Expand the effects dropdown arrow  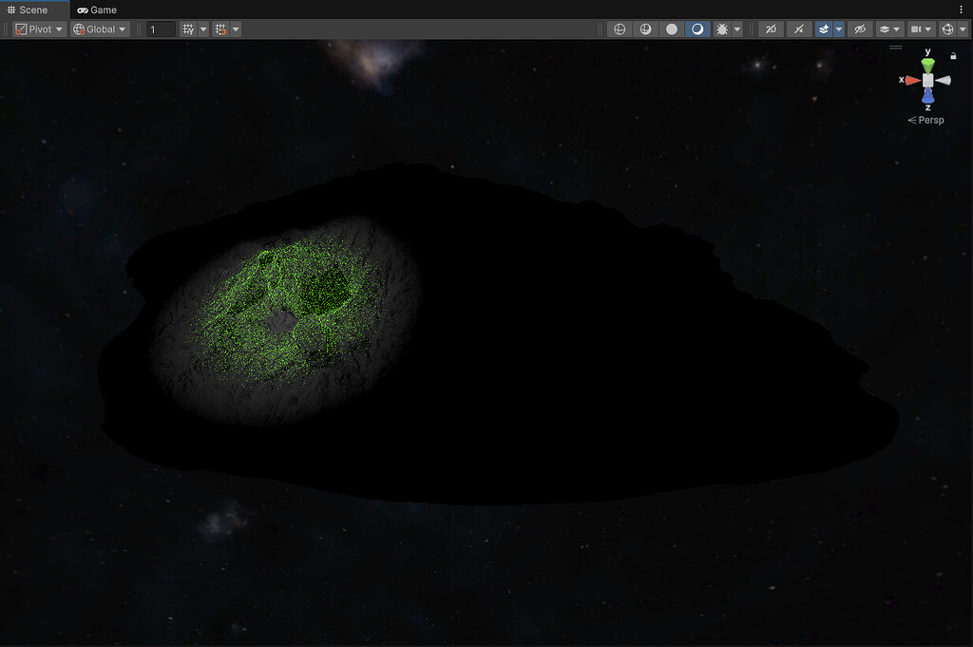click(838, 29)
